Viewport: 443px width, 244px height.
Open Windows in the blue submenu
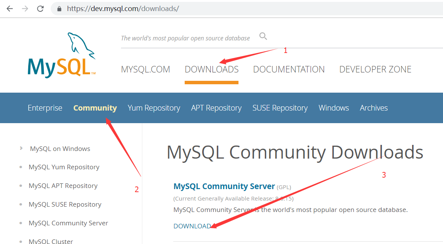point(333,108)
